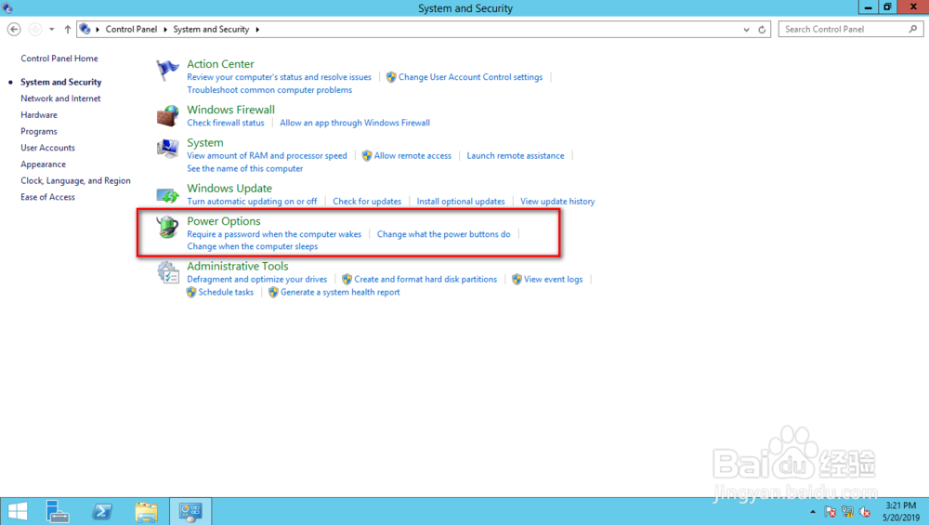This screenshot has height=525, width=929.
Task: Click View event logs
Action: (554, 279)
